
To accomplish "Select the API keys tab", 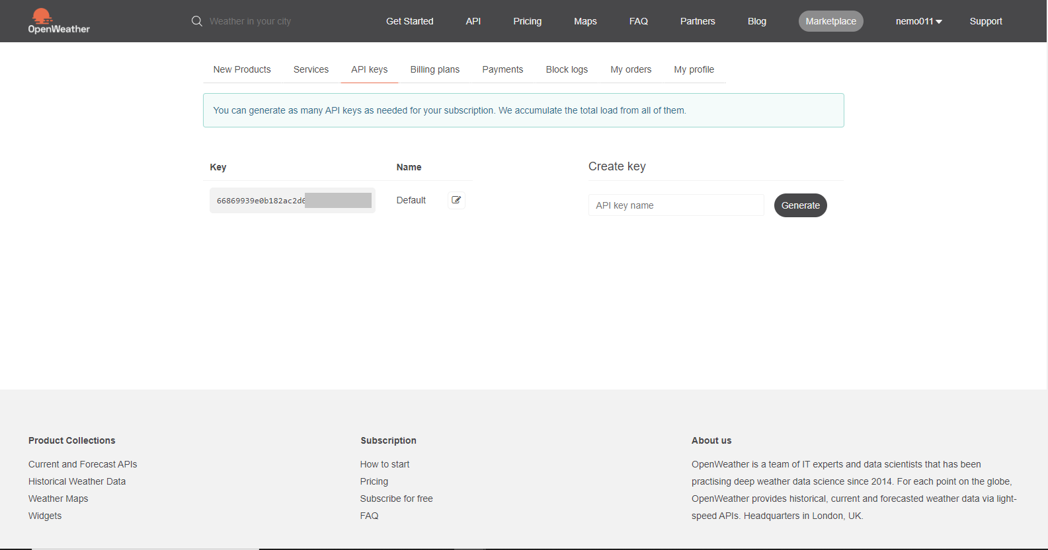I will tap(370, 69).
